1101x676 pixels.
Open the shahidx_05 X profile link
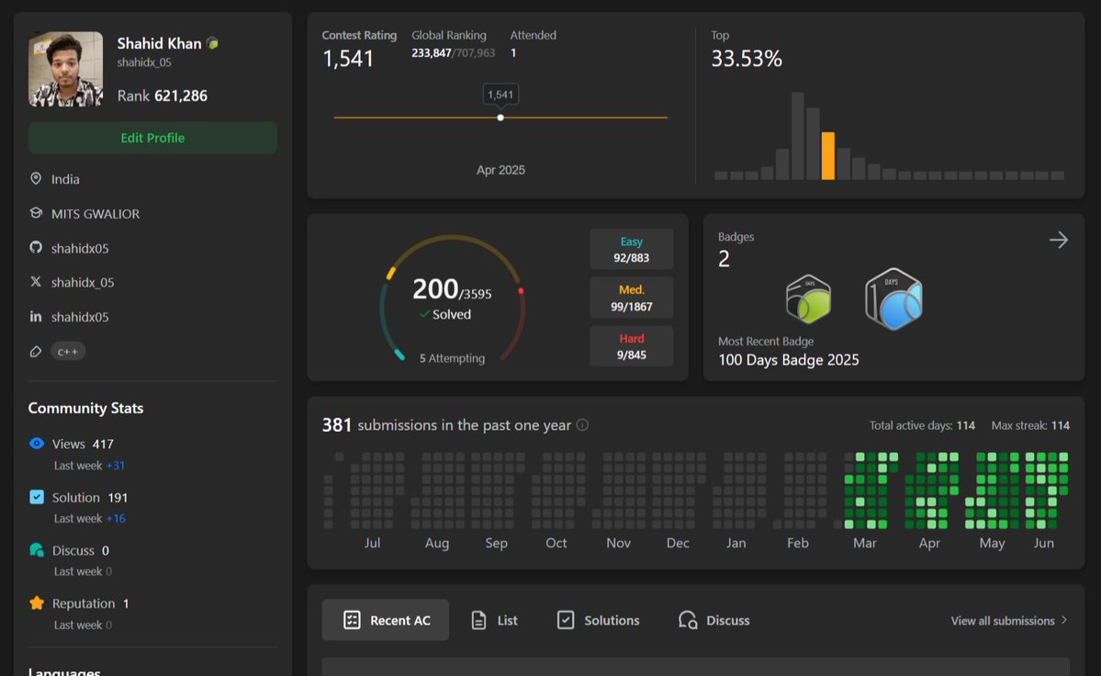82,282
